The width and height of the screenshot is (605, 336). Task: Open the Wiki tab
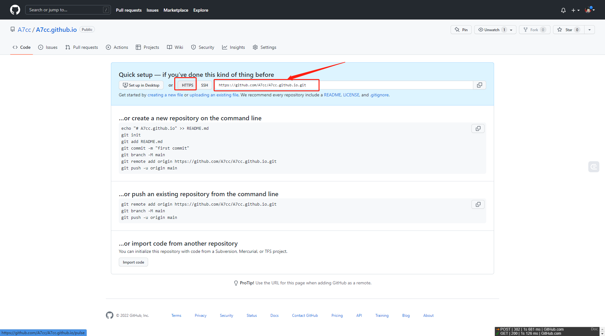tap(175, 47)
